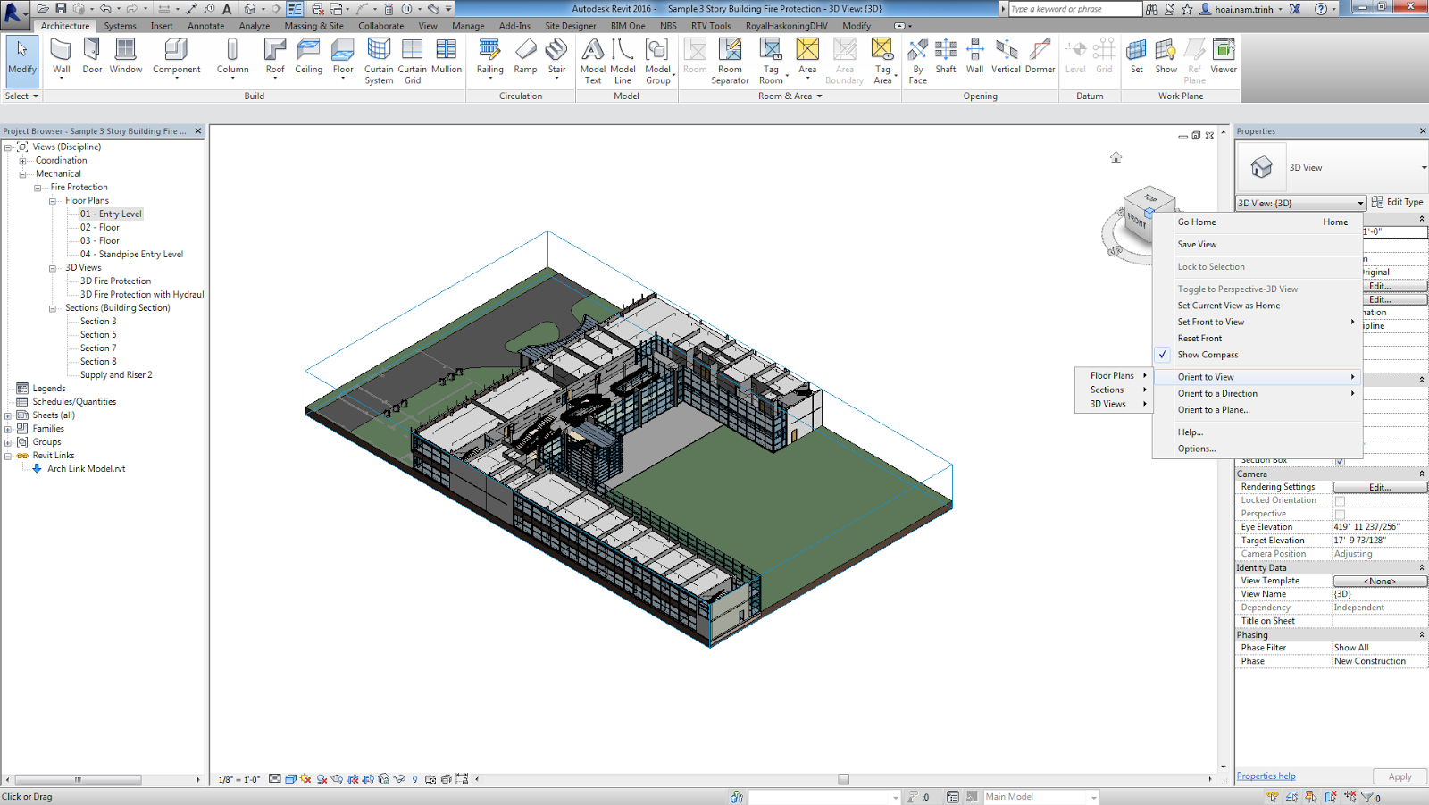Image resolution: width=1429 pixels, height=805 pixels.
Task: Open the Door placement tool
Action: (91, 55)
